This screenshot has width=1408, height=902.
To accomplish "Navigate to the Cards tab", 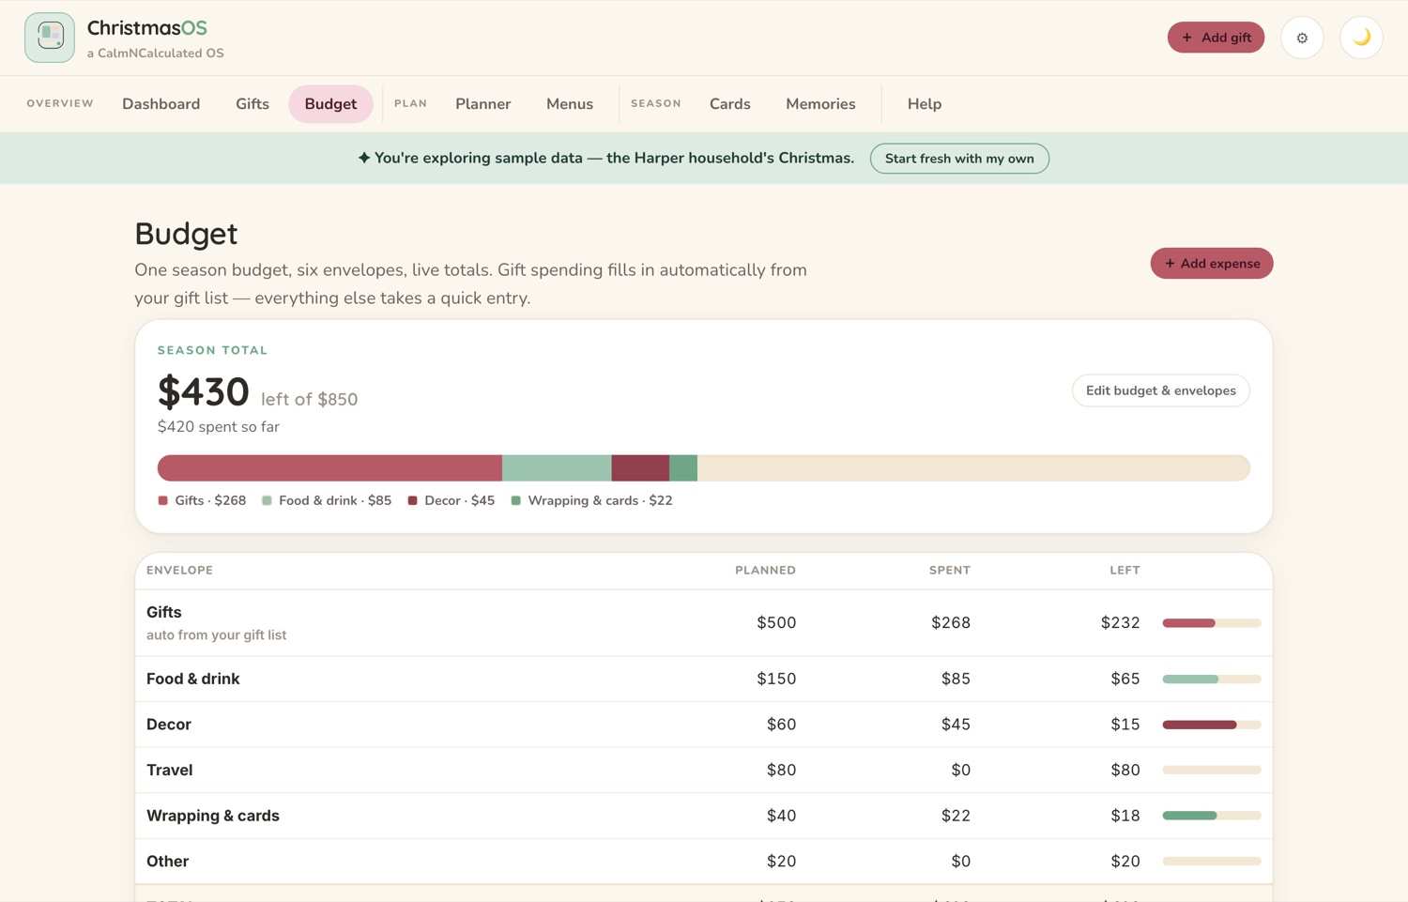I will coord(729,104).
